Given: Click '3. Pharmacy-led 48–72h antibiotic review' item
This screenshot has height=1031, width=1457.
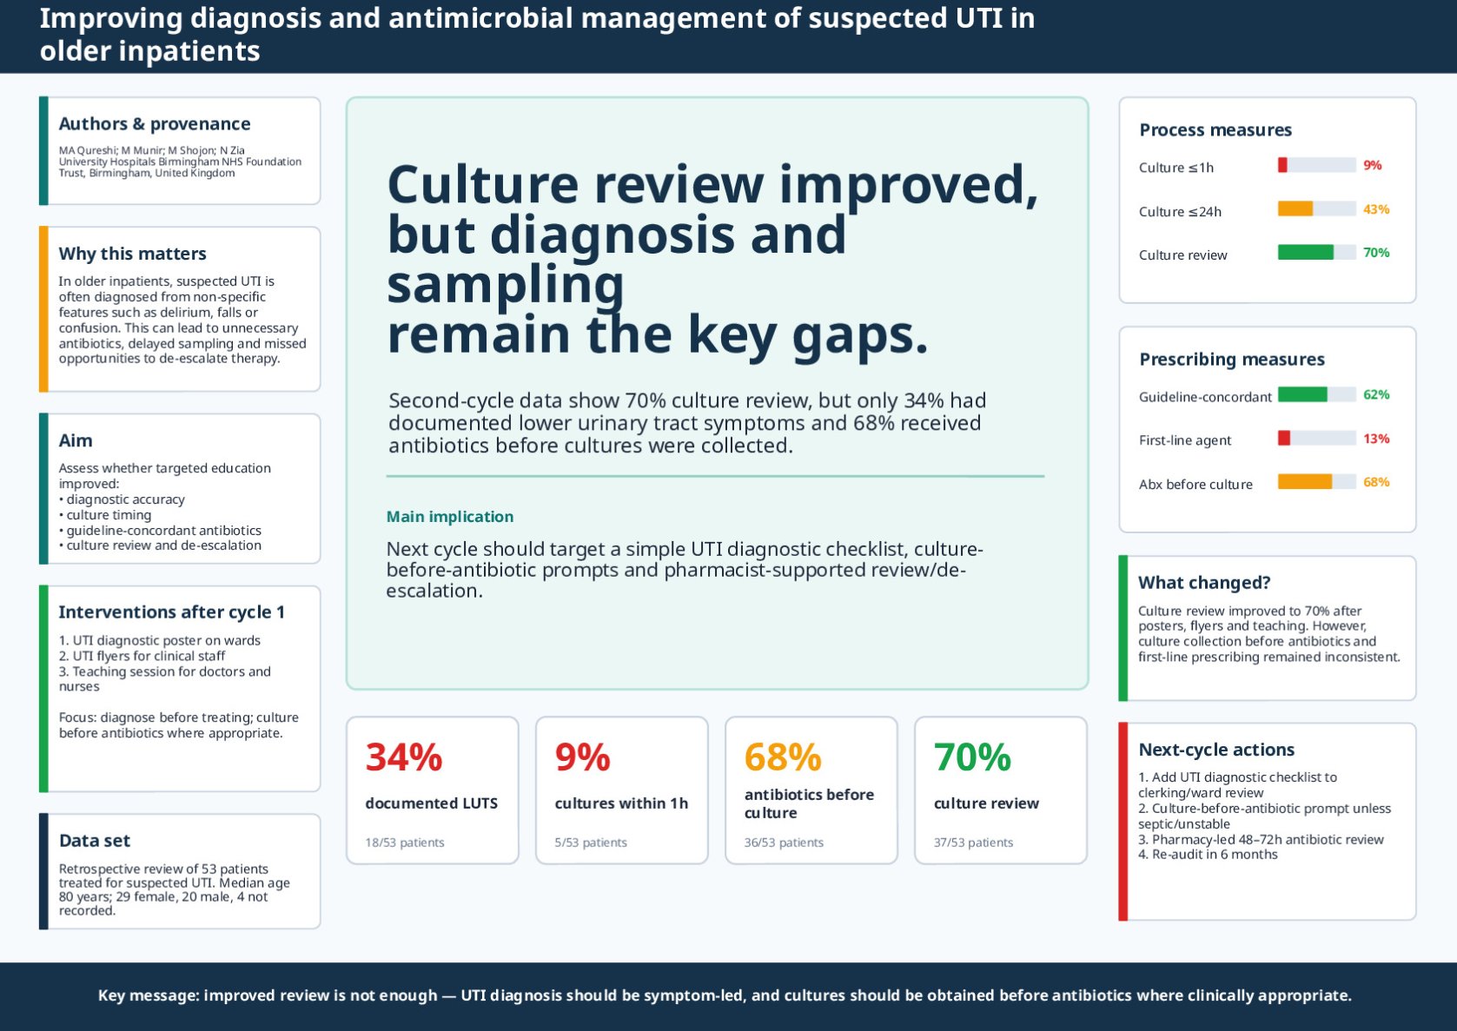Looking at the screenshot, I should coord(1261,839).
